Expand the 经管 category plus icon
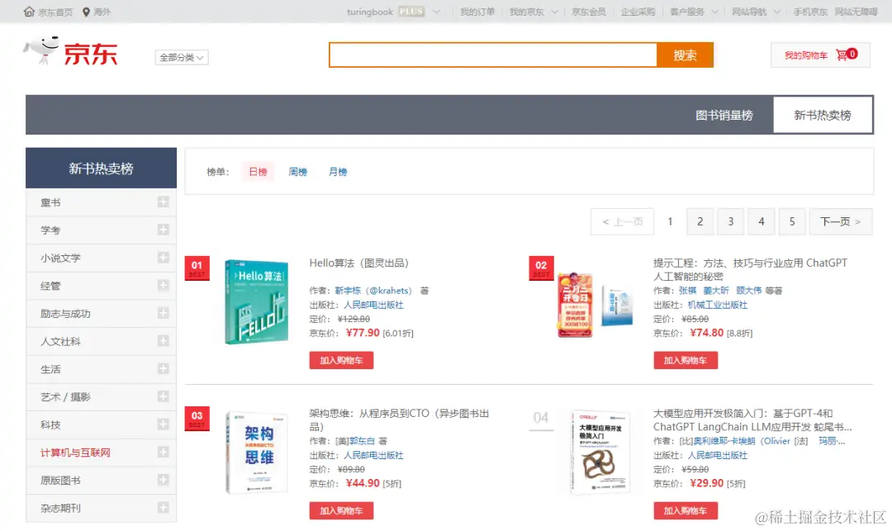The image size is (892, 531). (x=163, y=286)
